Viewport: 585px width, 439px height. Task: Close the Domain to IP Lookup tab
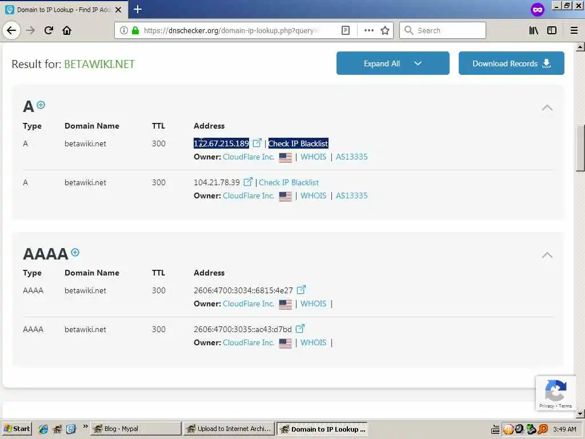[118, 10]
